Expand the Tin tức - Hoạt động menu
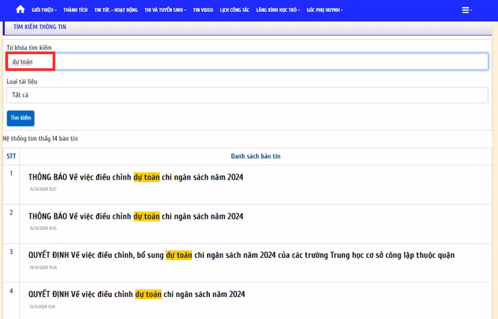 [116, 10]
